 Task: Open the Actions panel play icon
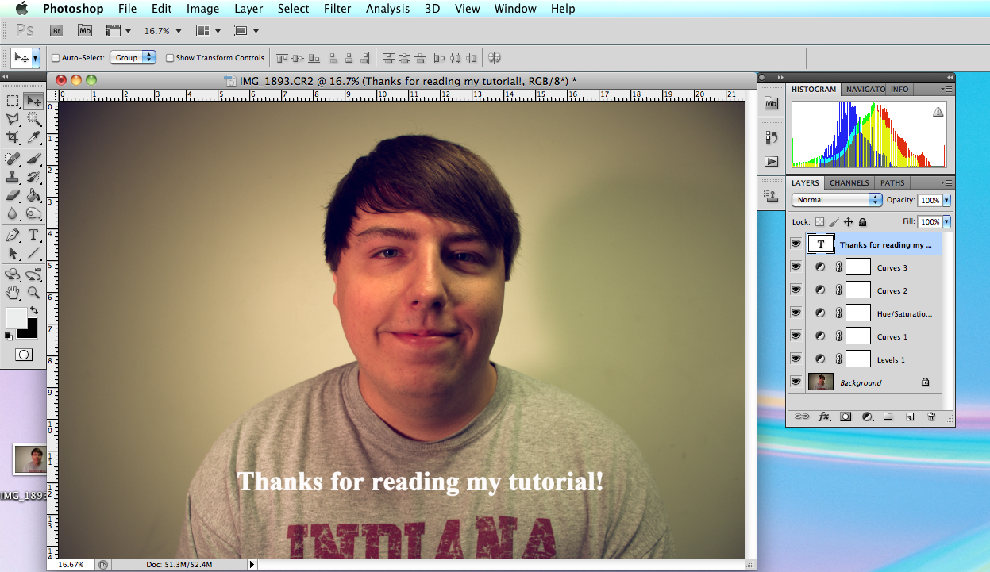pyautogui.click(x=771, y=161)
